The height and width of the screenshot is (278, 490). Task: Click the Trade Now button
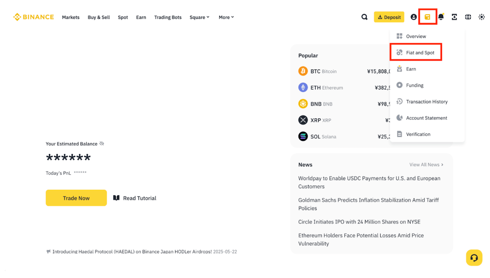76,198
